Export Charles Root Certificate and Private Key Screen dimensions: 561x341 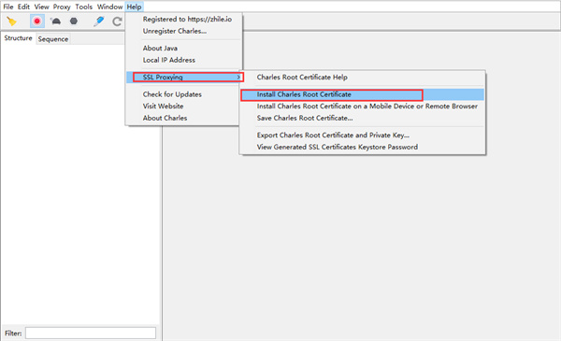click(x=363, y=135)
